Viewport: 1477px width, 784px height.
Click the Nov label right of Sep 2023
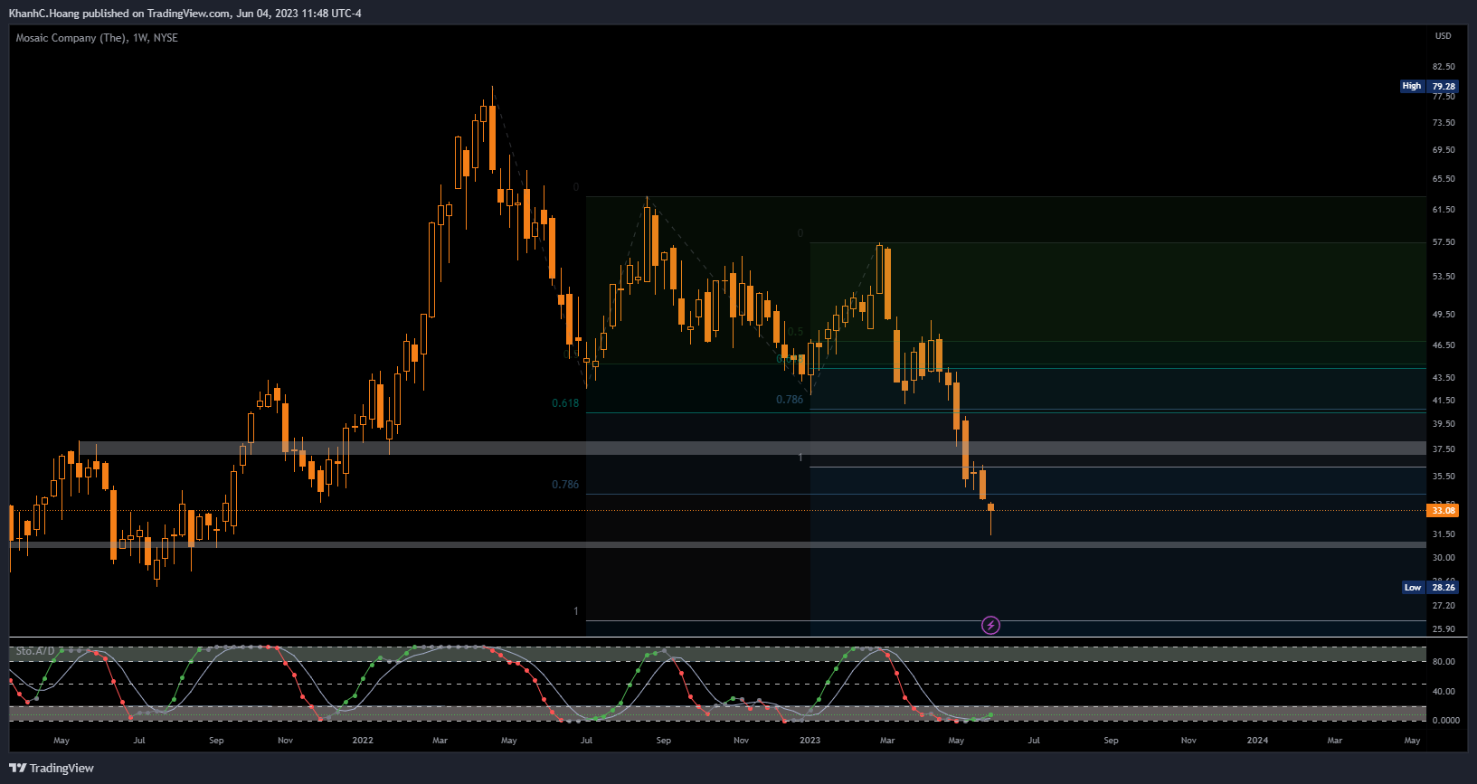(x=1188, y=740)
